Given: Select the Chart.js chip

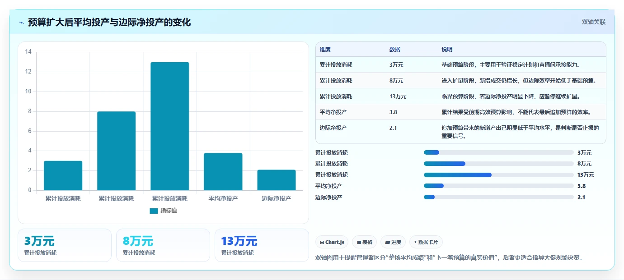Looking at the screenshot, I should pyautogui.click(x=332, y=242).
